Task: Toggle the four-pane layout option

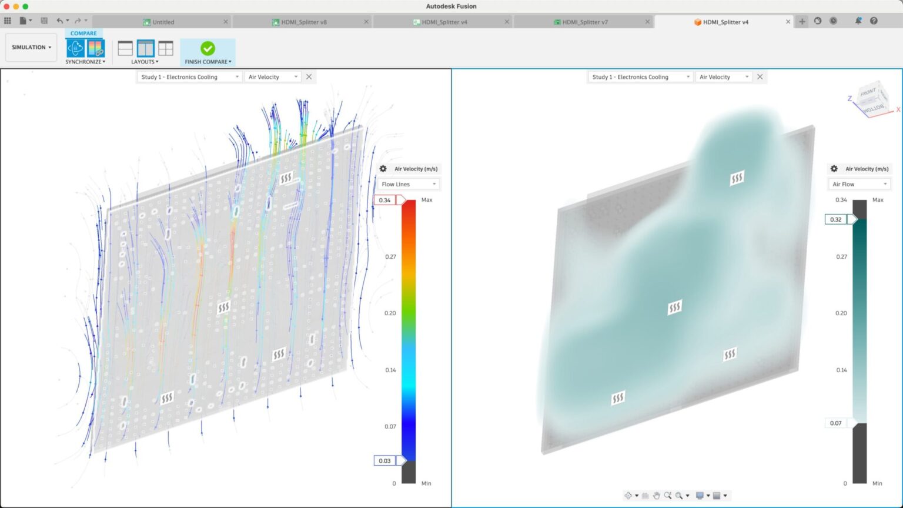Action: 166,49
